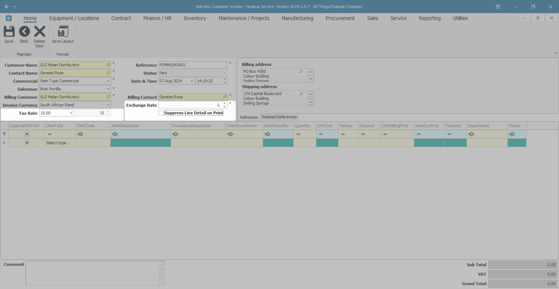
Task: Click the Comment text box
Action: [x=93, y=273]
